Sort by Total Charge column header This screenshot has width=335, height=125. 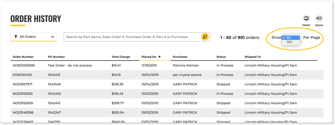(x=121, y=57)
